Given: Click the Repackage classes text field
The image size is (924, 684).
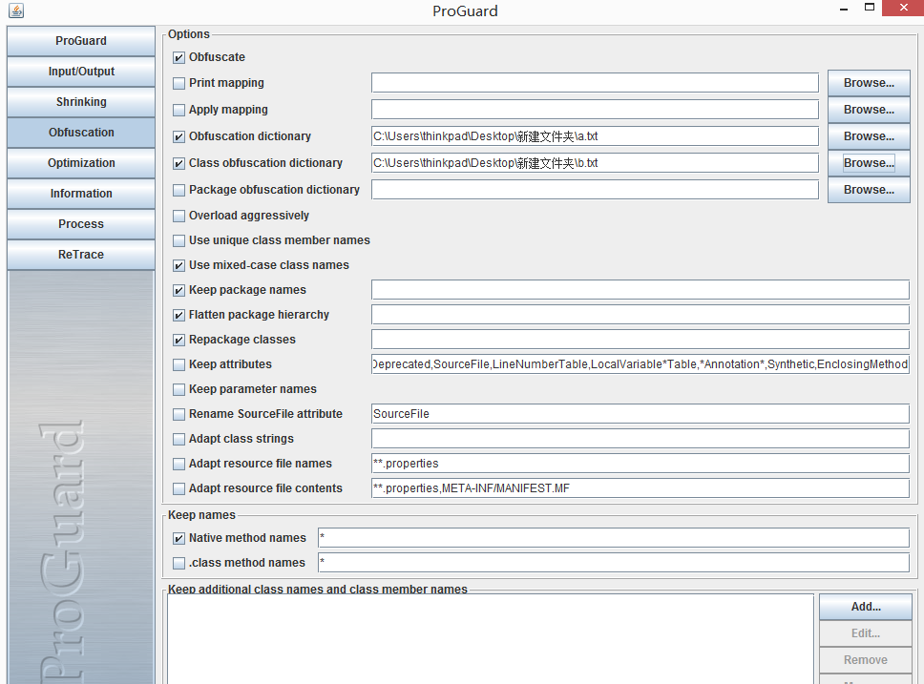Looking at the screenshot, I should pos(640,340).
